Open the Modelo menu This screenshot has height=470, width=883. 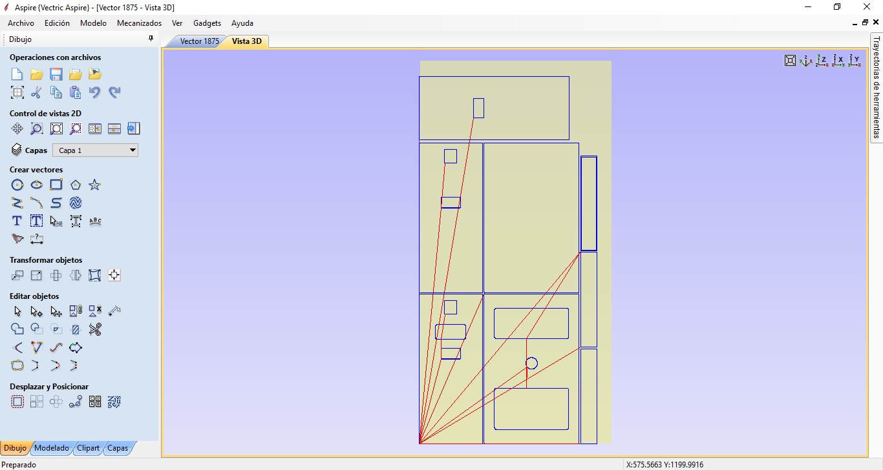click(93, 23)
